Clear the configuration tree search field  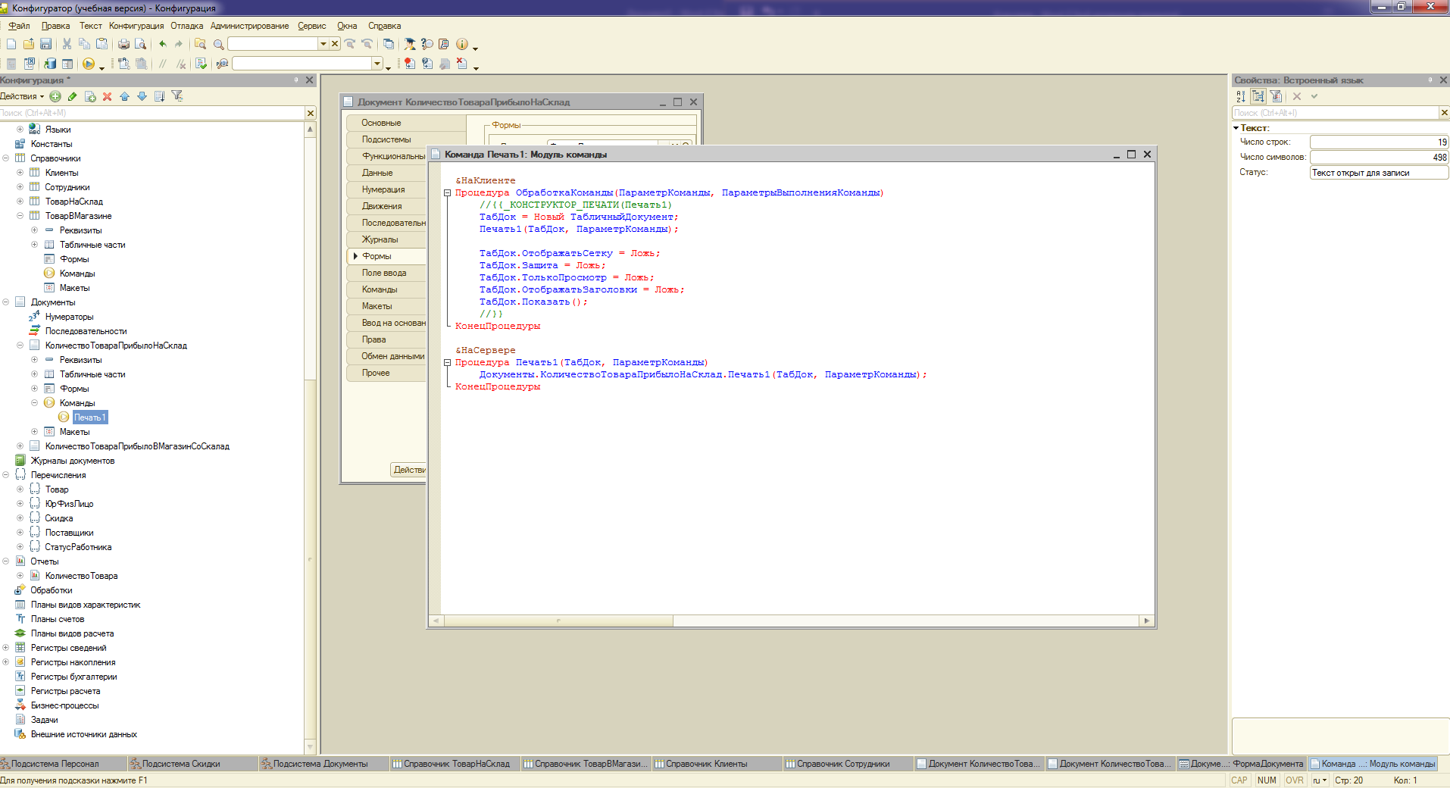pyautogui.click(x=310, y=113)
